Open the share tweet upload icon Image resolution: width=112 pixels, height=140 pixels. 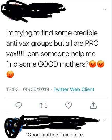pyautogui.click(x=93, y=105)
